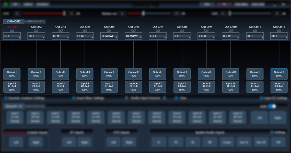Open the FL-M speaker type dropdown
Viewport: 291px width, 153px height.
click(x=61, y=36)
